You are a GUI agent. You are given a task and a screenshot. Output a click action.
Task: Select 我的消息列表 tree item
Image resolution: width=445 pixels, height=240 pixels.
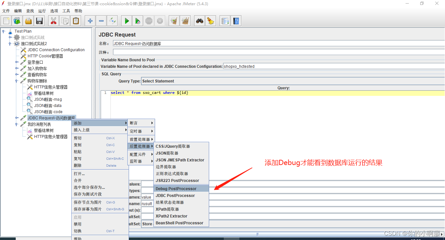[39, 124]
